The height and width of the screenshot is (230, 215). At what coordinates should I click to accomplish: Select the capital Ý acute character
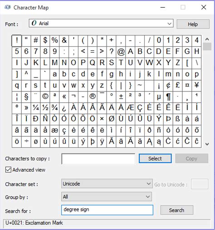tap(159, 119)
